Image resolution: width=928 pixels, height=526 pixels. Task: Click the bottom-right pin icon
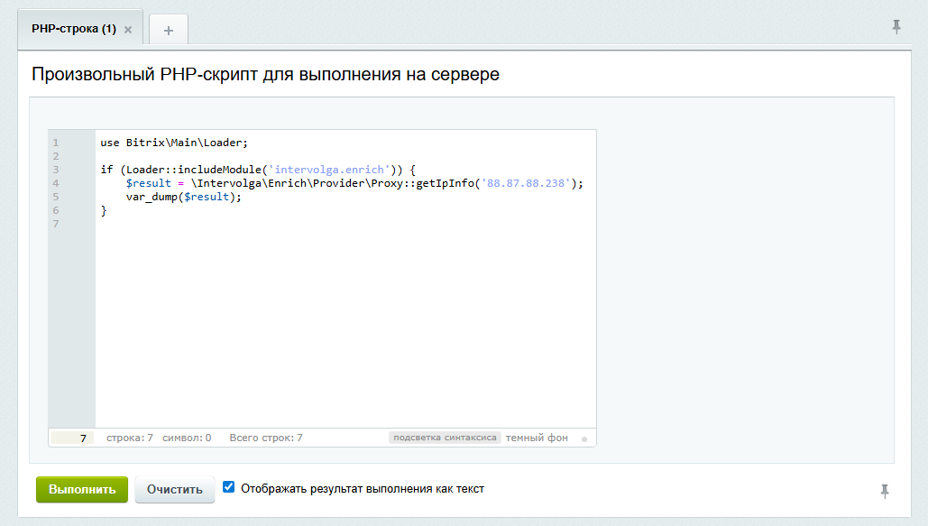tap(884, 489)
